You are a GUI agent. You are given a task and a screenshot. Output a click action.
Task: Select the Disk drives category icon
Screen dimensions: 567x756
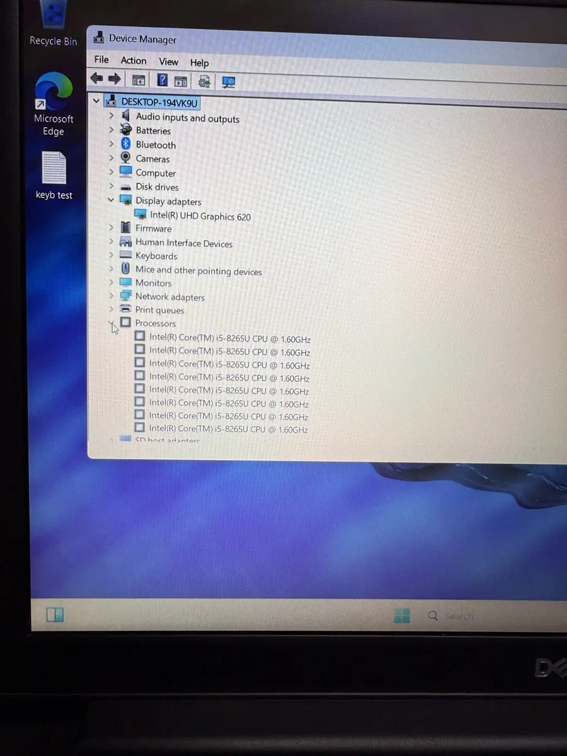tap(125, 186)
